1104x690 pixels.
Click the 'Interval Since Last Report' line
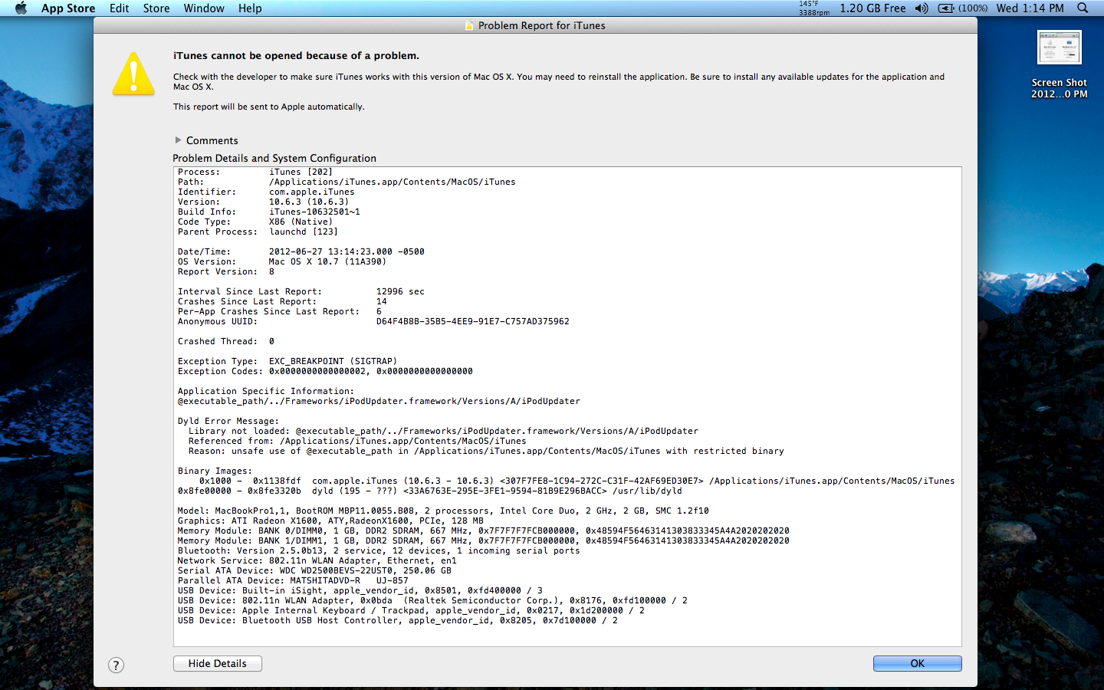pyautogui.click(x=301, y=292)
